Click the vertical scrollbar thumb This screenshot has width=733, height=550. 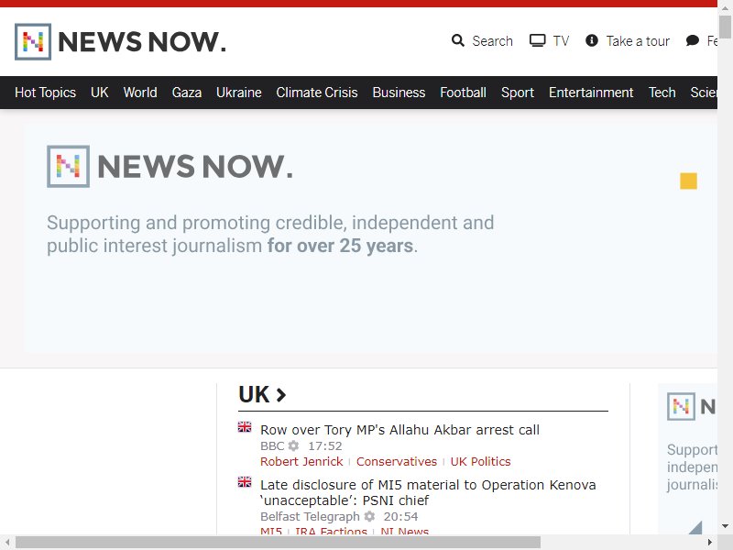725,27
